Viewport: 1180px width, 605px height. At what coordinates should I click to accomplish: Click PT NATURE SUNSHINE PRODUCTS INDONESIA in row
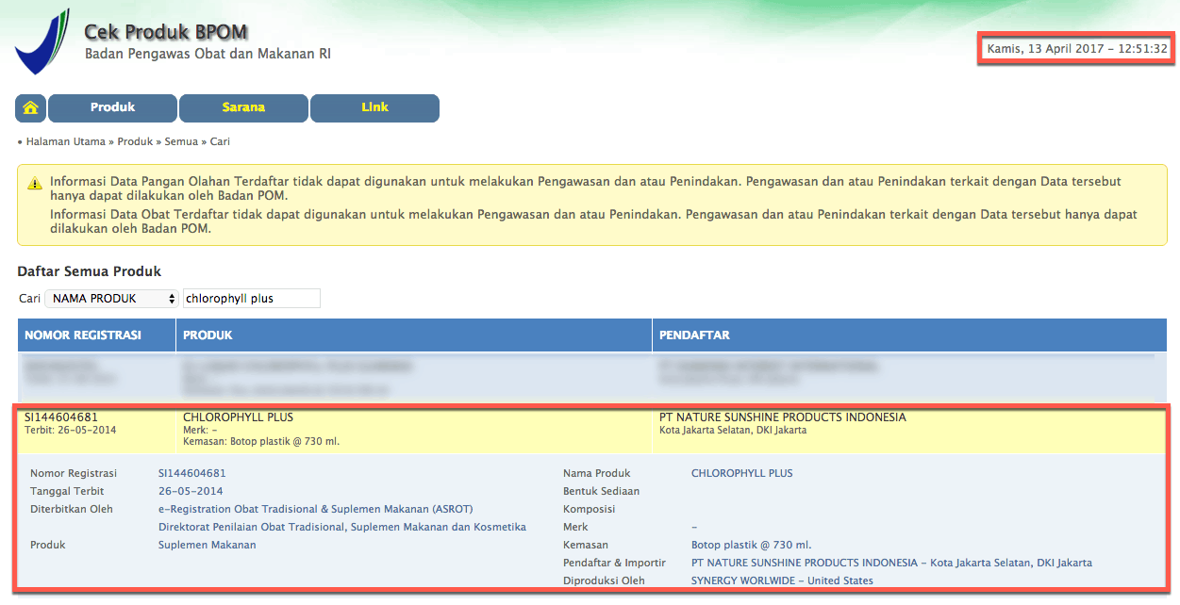click(782, 417)
